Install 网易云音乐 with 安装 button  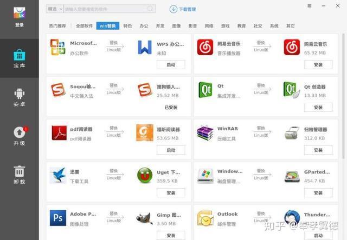318,65
